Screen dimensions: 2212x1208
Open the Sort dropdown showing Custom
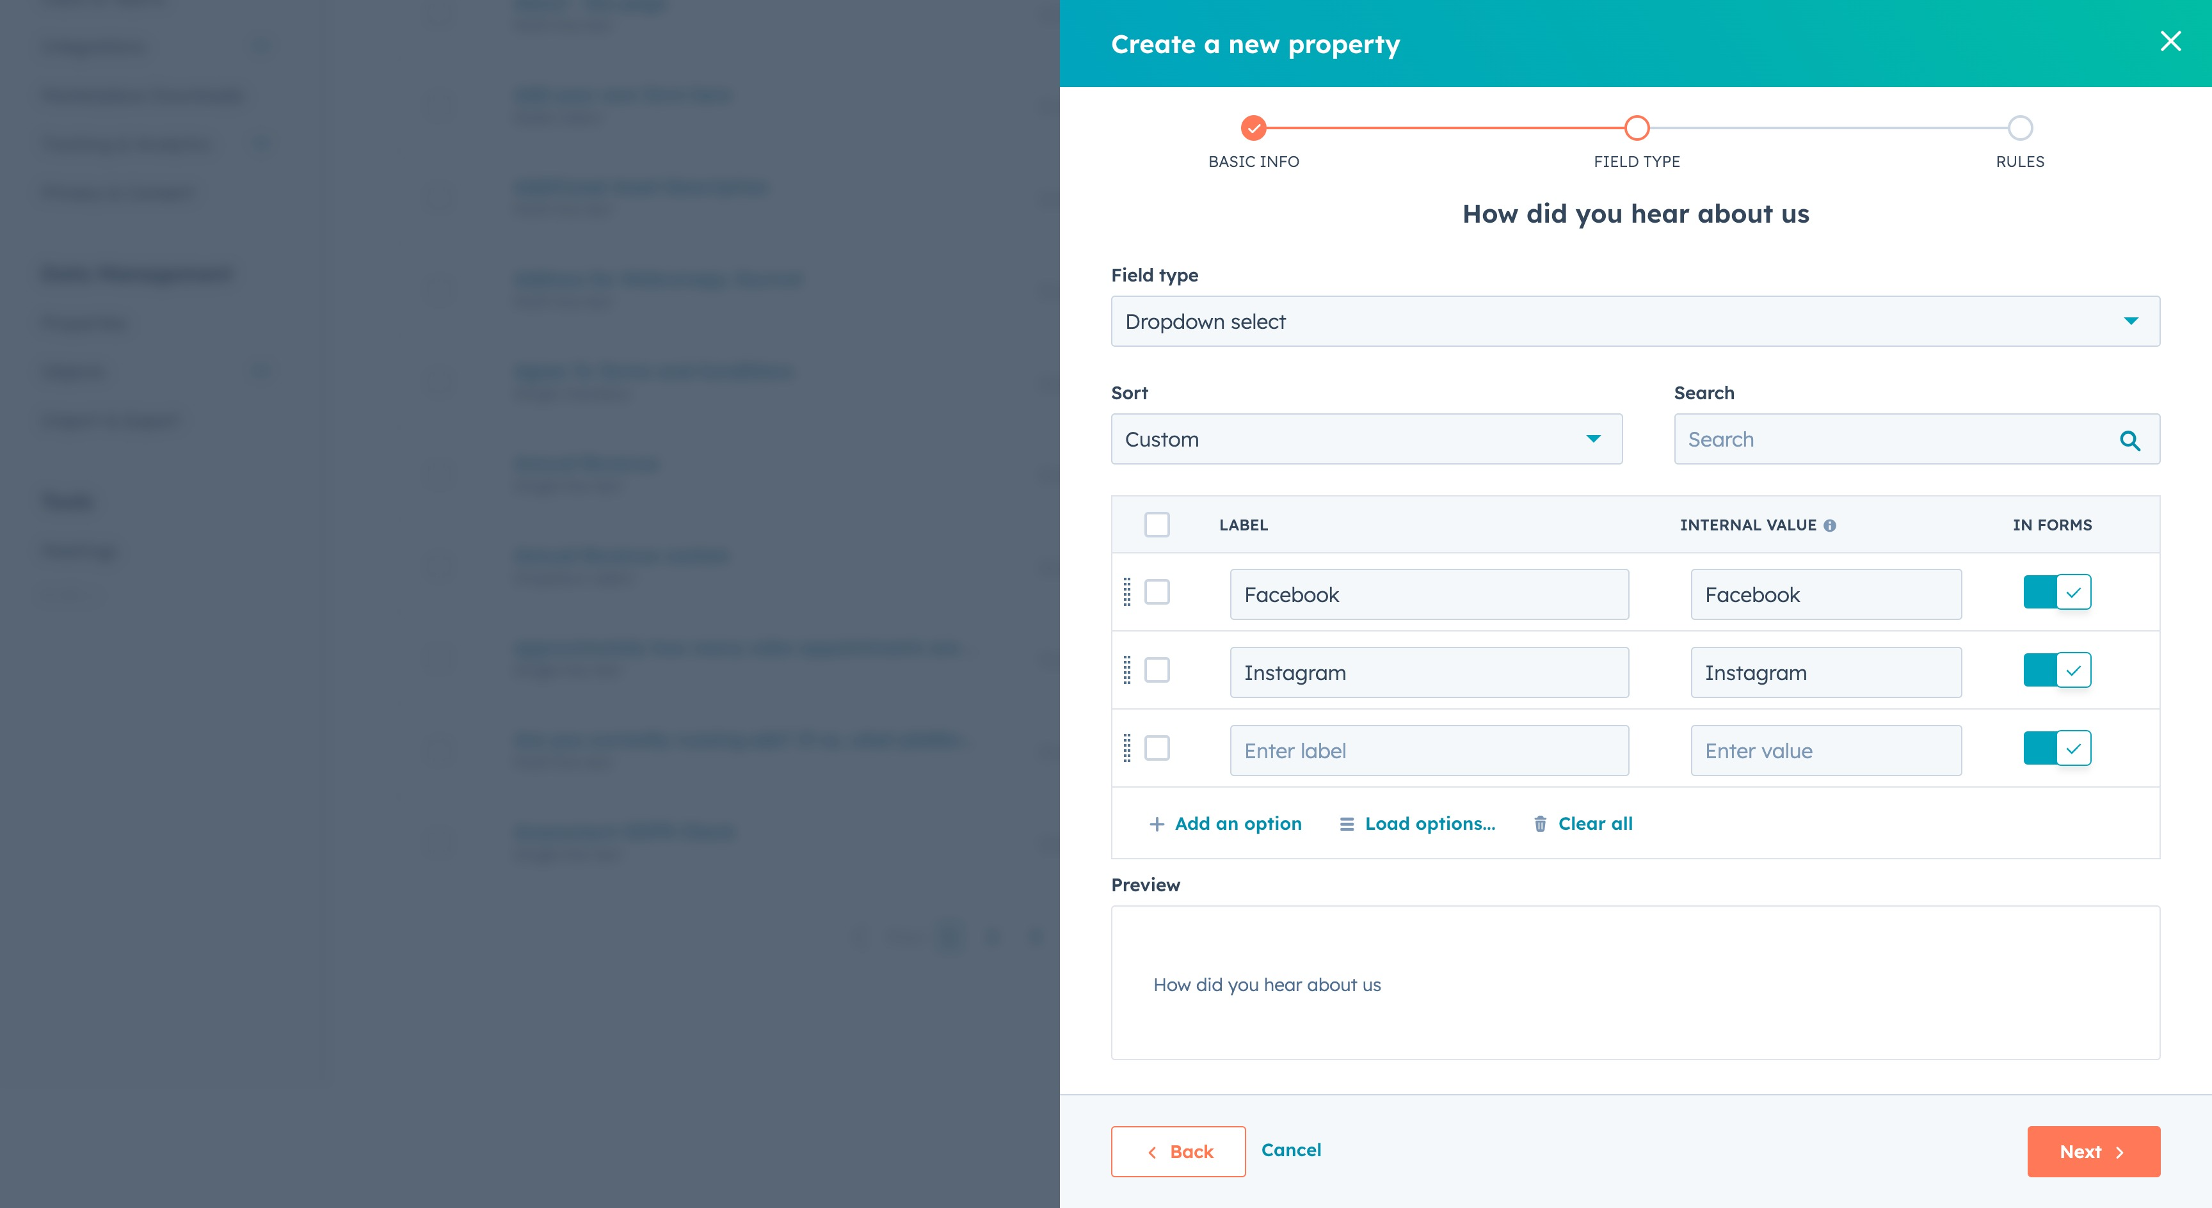[x=1366, y=439]
